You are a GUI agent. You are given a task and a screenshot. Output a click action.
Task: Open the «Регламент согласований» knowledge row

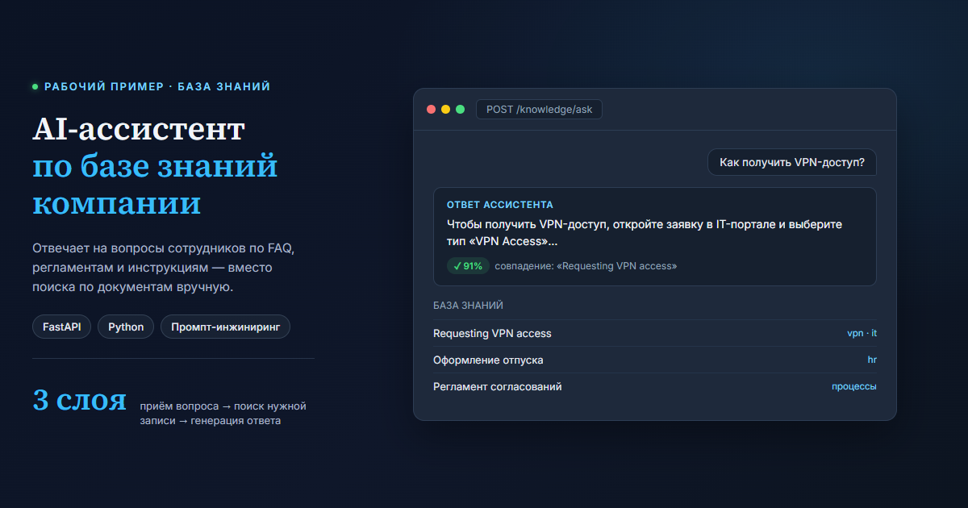point(655,386)
